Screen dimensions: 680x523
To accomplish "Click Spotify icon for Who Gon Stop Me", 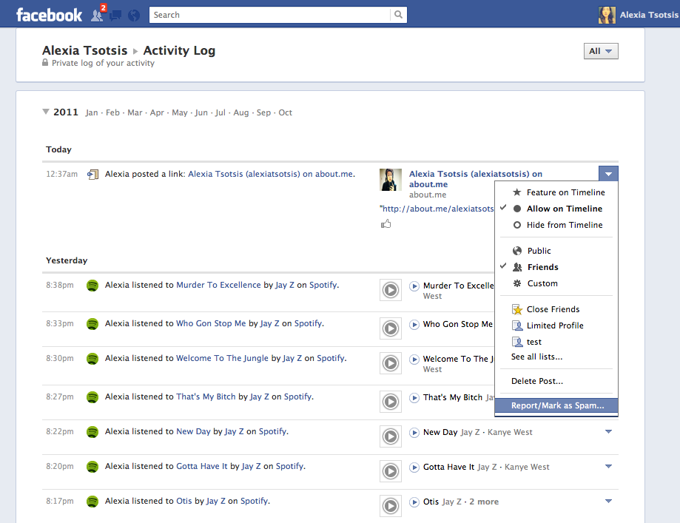I will click(92, 324).
